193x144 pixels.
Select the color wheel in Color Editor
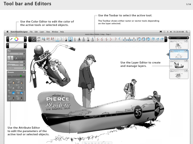pyautogui.click(x=16, y=39)
